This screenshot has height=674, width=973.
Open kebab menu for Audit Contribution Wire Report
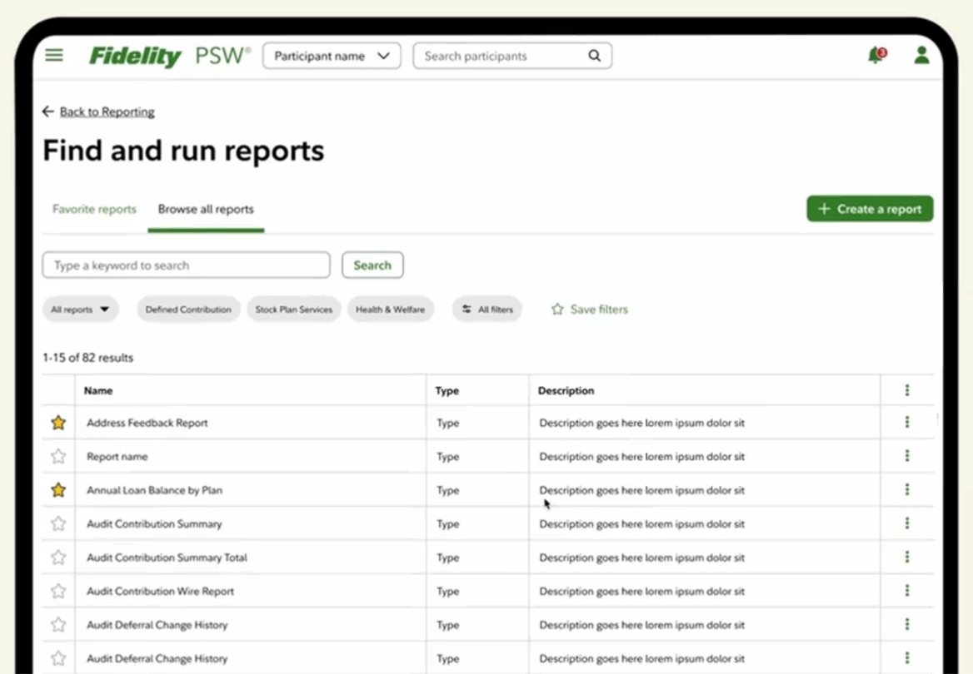[906, 590]
